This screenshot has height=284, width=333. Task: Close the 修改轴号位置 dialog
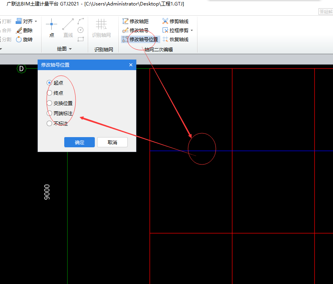(131, 65)
